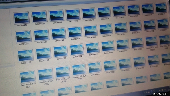170x96 pixels.
Task: Select the IMAG0002 image thumbnail
Action: [x=92, y=48]
